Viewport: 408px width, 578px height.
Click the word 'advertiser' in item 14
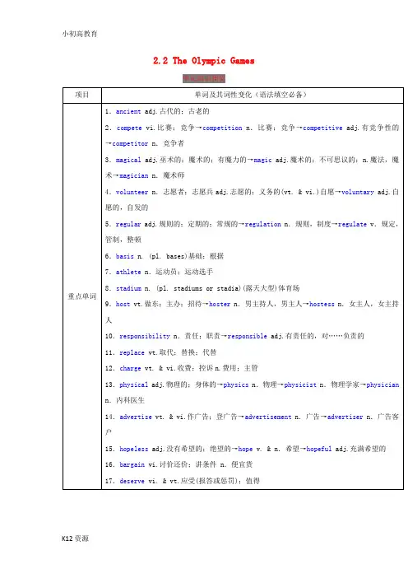pyautogui.click(x=345, y=417)
